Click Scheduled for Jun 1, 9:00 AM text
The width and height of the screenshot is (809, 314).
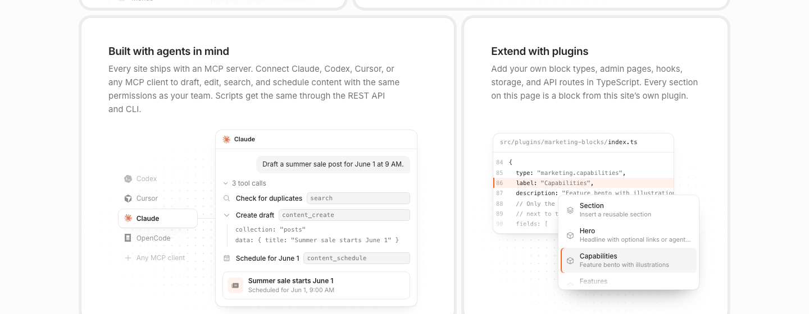291,290
